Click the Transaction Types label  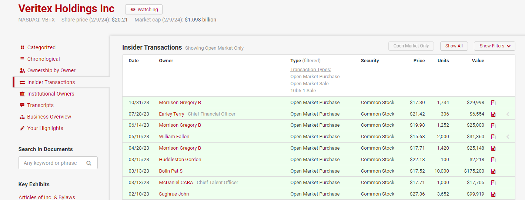tap(311, 70)
